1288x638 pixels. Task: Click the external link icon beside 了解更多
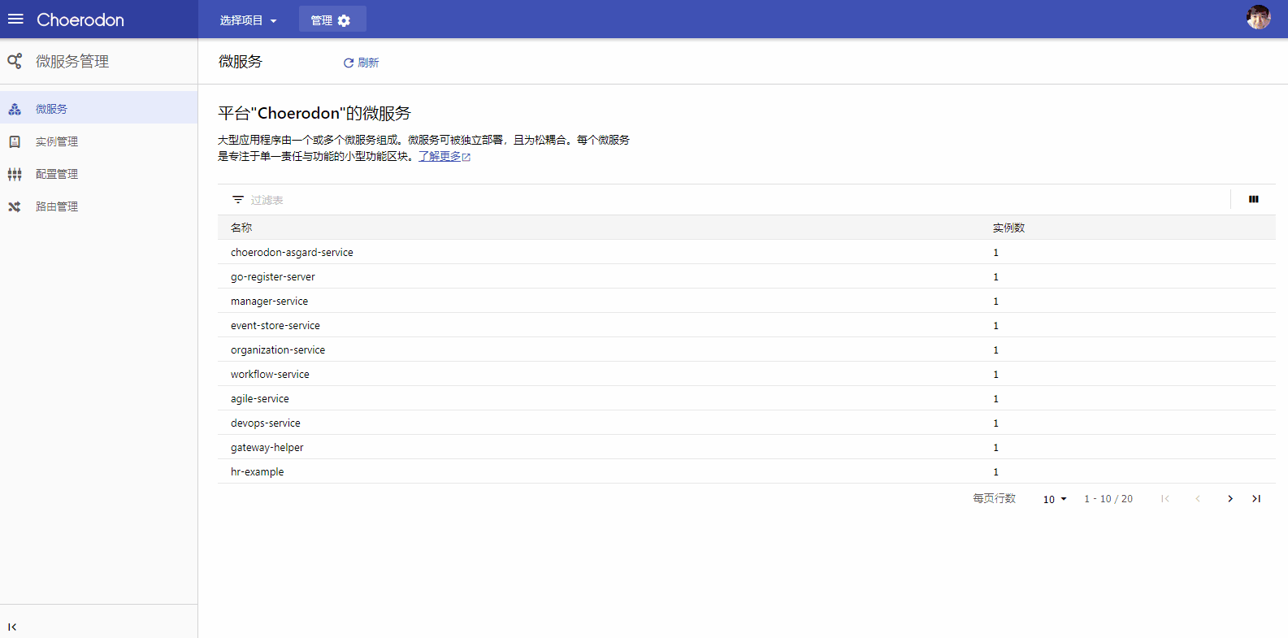tap(466, 158)
